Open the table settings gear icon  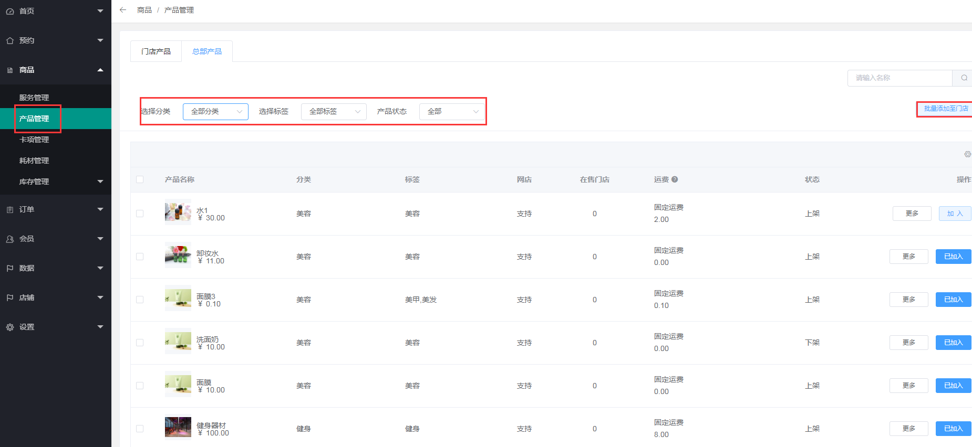967,154
